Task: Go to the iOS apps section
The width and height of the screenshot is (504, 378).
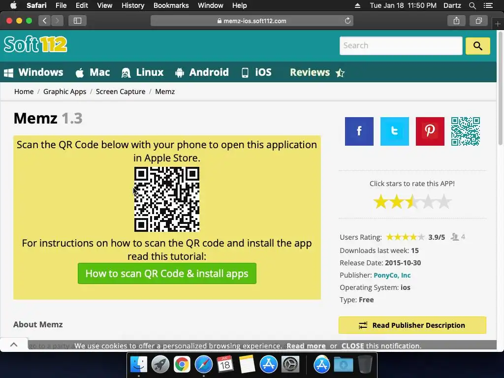Action: click(256, 72)
